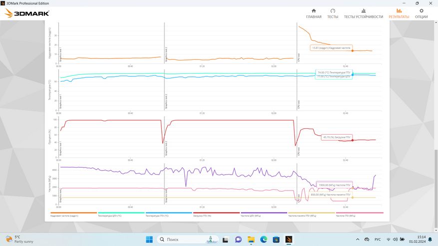Toggle the Частота ЦПУ legend series
Image resolution: width=438 pixels, height=246 pixels.
click(x=264, y=215)
